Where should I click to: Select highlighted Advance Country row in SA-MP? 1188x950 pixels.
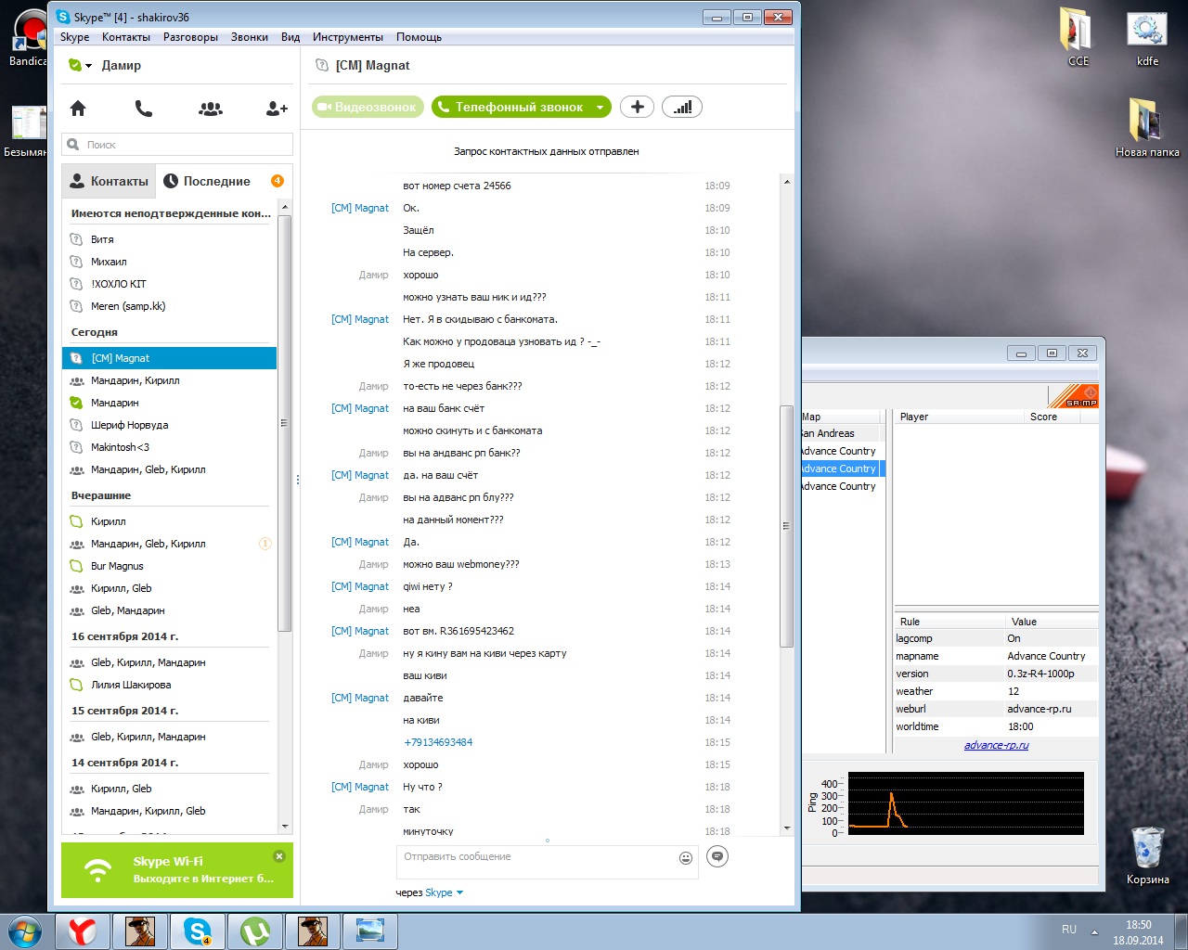842,469
